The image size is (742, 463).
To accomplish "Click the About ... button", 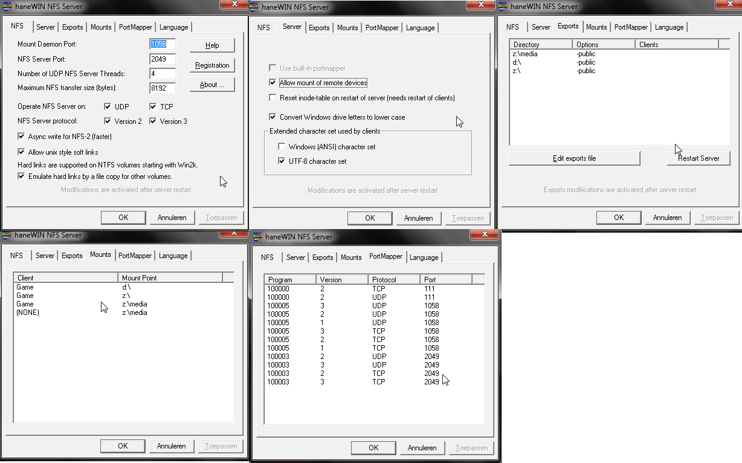I will pos(212,85).
